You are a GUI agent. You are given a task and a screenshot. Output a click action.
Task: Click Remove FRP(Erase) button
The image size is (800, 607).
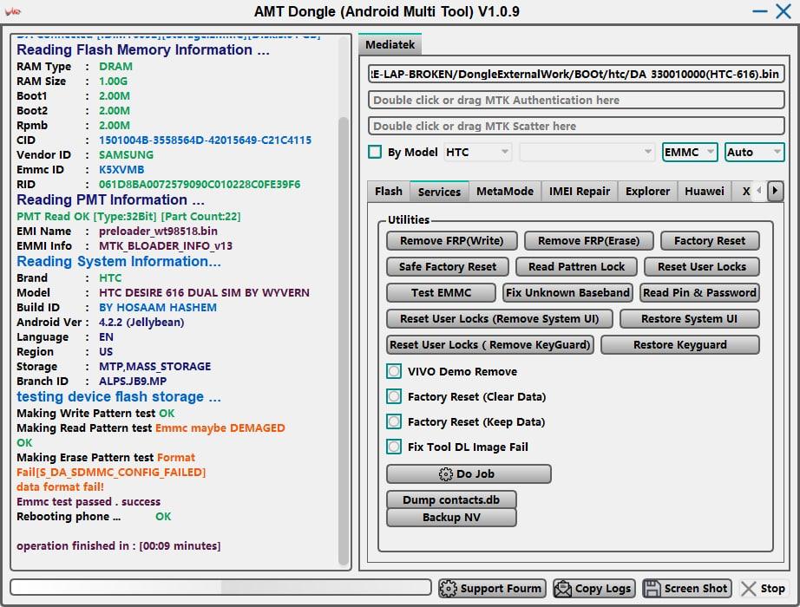pos(589,241)
